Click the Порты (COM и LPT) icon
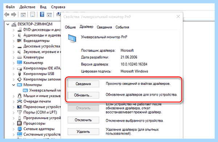The height and width of the screenshot is (142, 218). point(20,112)
